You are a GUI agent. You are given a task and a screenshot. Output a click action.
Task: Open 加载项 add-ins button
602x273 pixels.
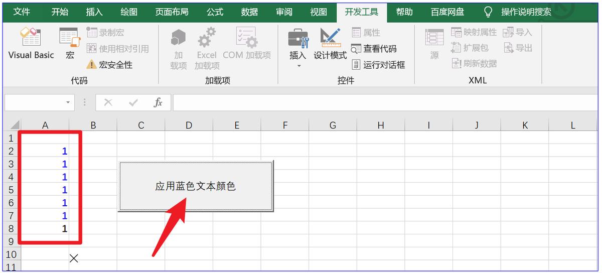click(x=178, y=49)
